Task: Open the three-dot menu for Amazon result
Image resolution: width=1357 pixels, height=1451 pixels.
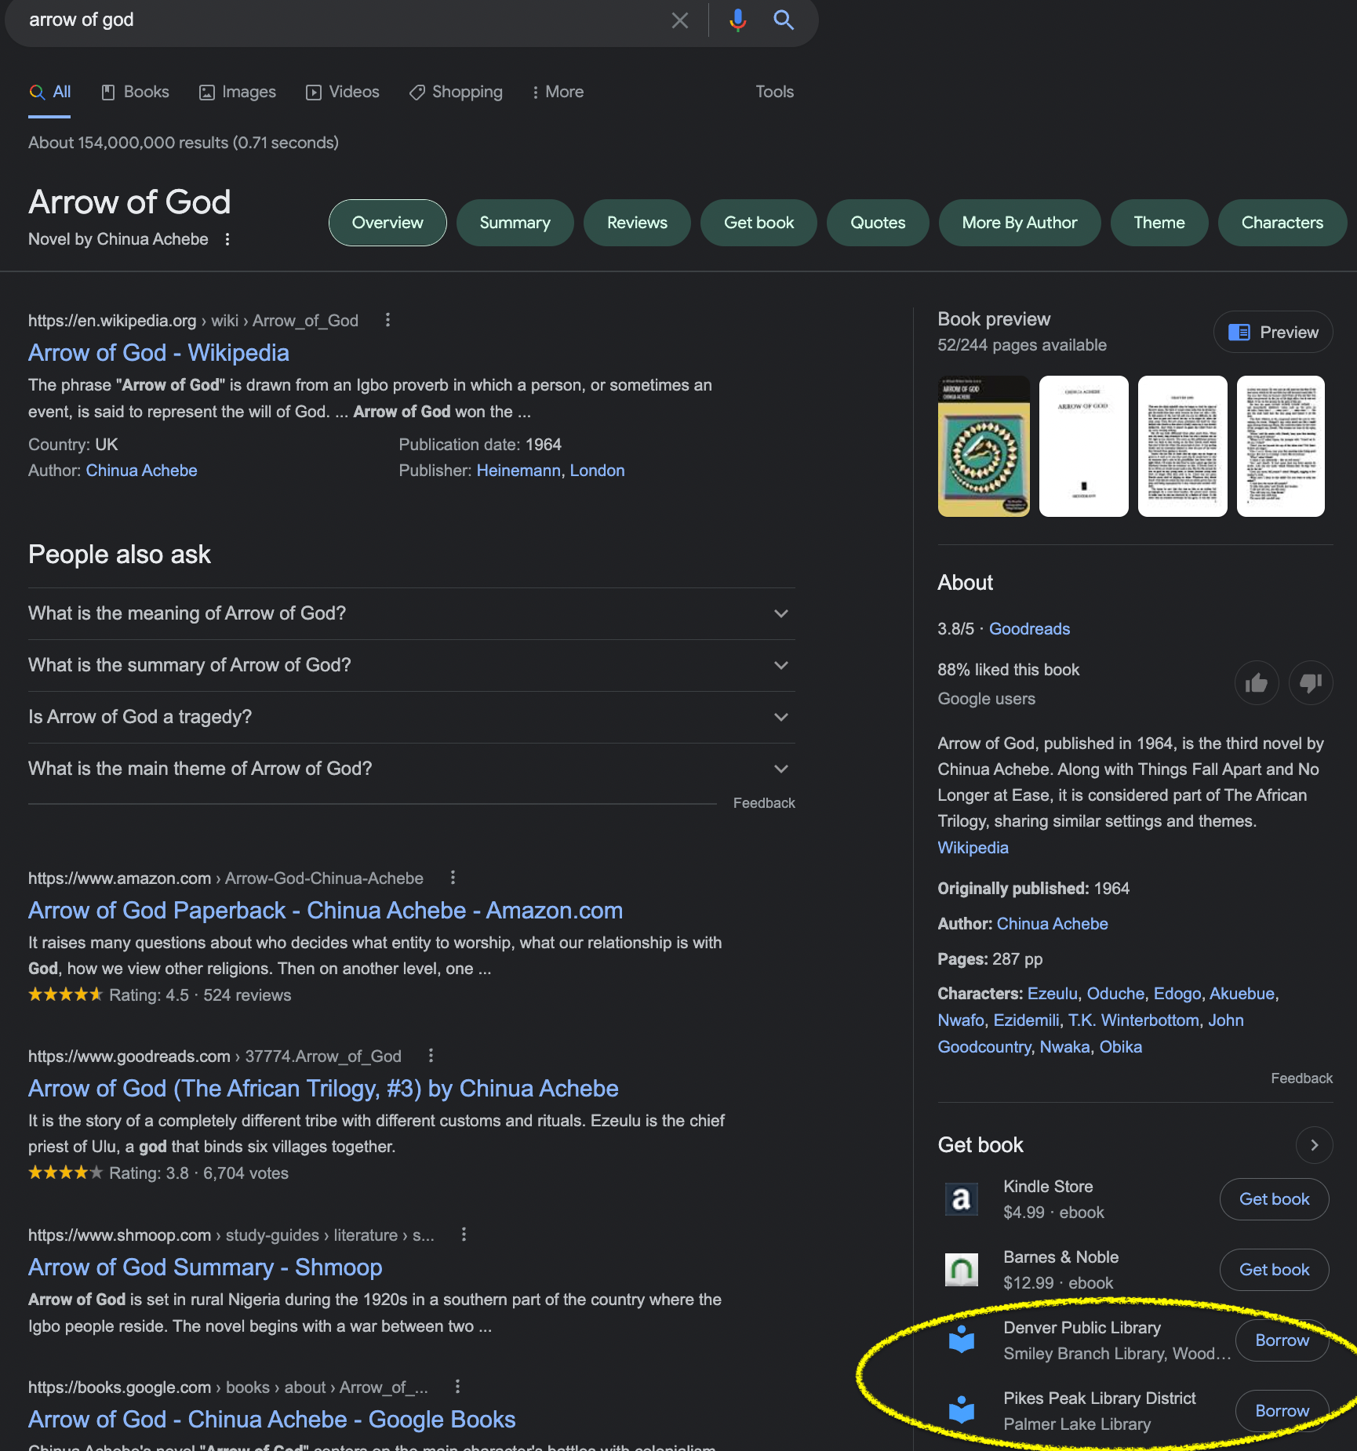Action: click(453, 878)
